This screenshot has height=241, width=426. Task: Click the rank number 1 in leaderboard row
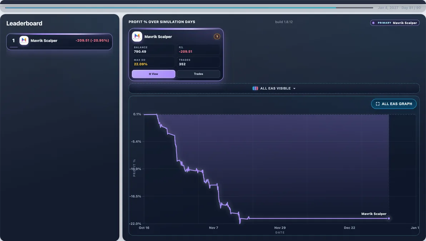coord(13,40)
